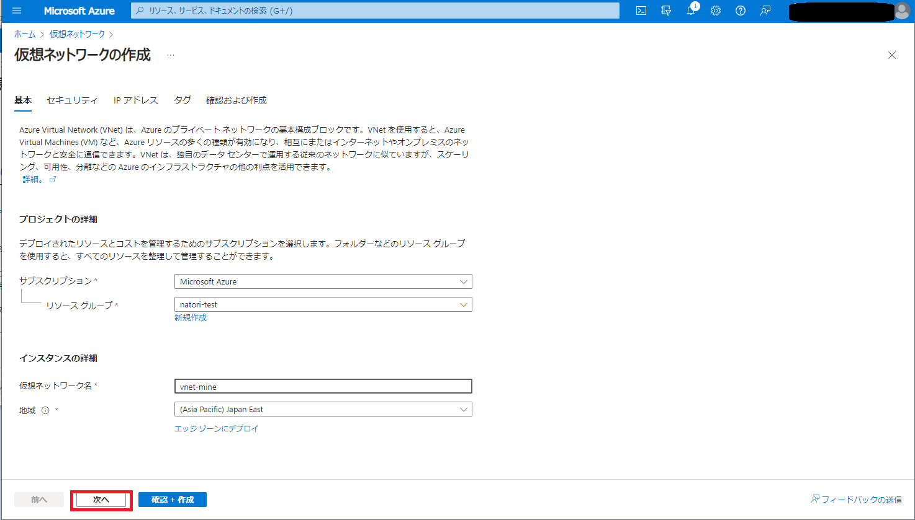
Task: Expand the 地域 region dropdown
Action: (x=323, y=409)
